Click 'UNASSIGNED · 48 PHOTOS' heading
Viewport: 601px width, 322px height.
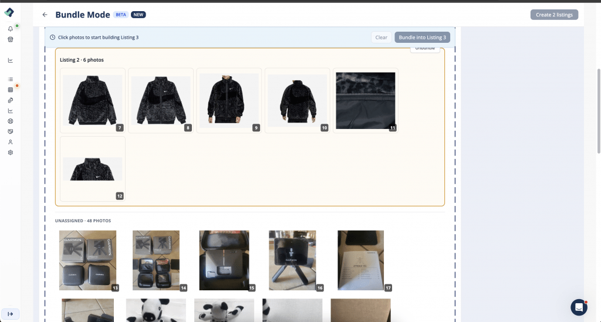pyautogui.click(x=83, y=221)
